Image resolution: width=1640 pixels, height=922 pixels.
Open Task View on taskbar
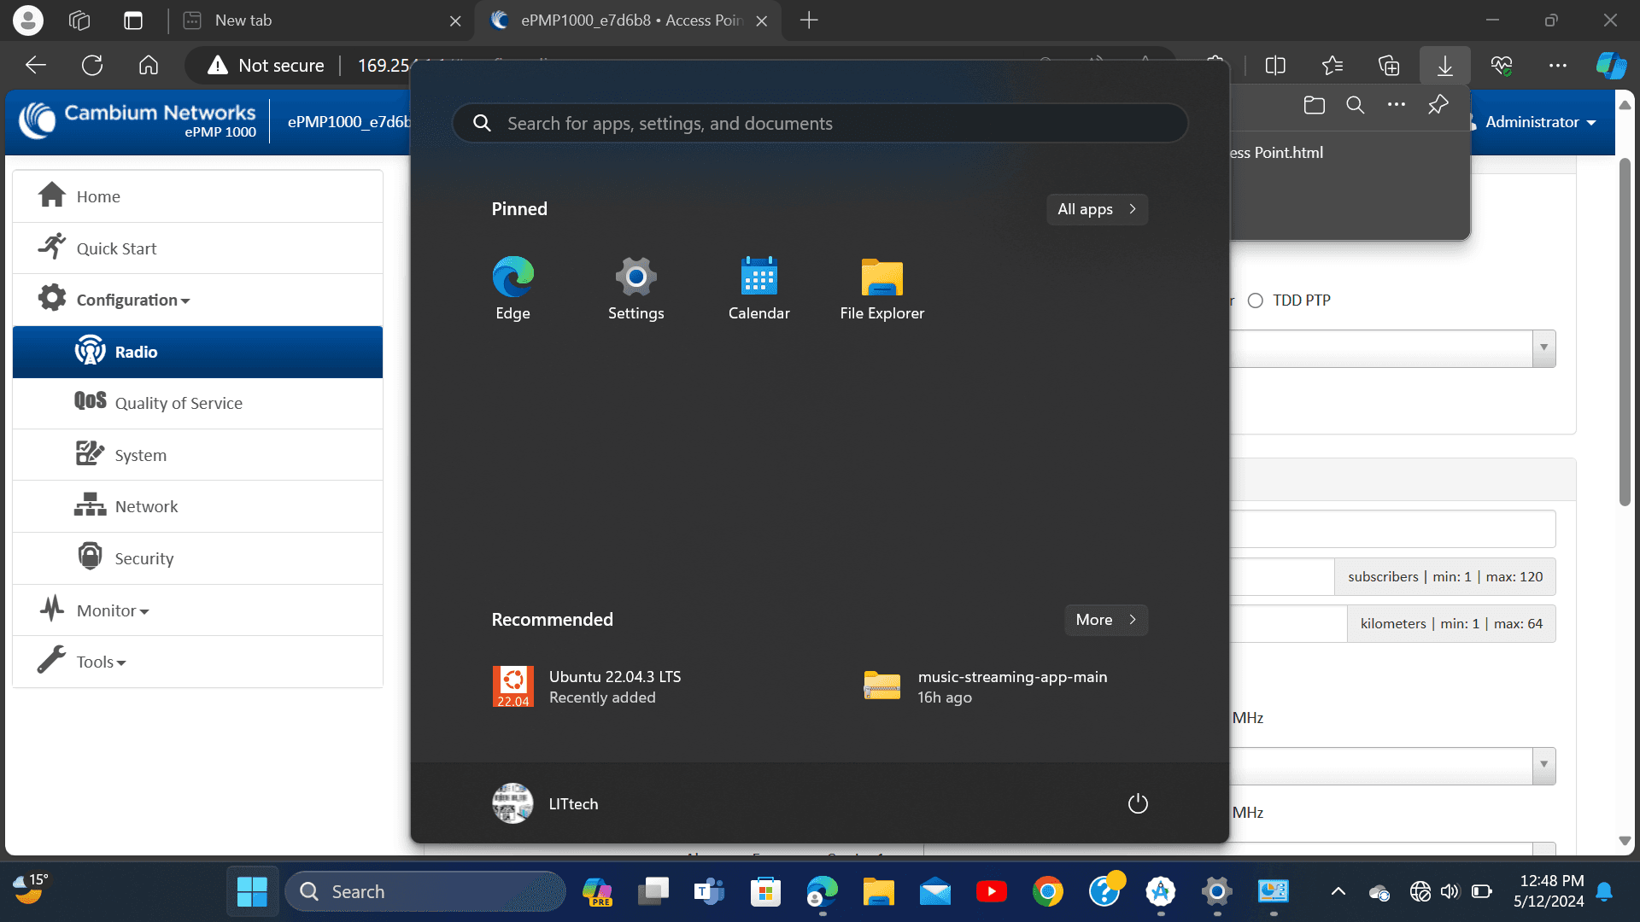coord(653,892)
